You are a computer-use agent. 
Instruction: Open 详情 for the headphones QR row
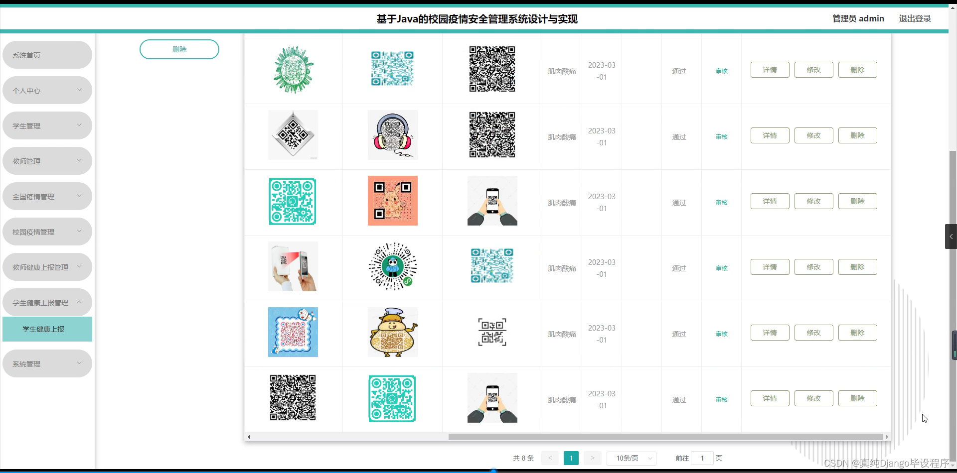[x=770, y=135]
